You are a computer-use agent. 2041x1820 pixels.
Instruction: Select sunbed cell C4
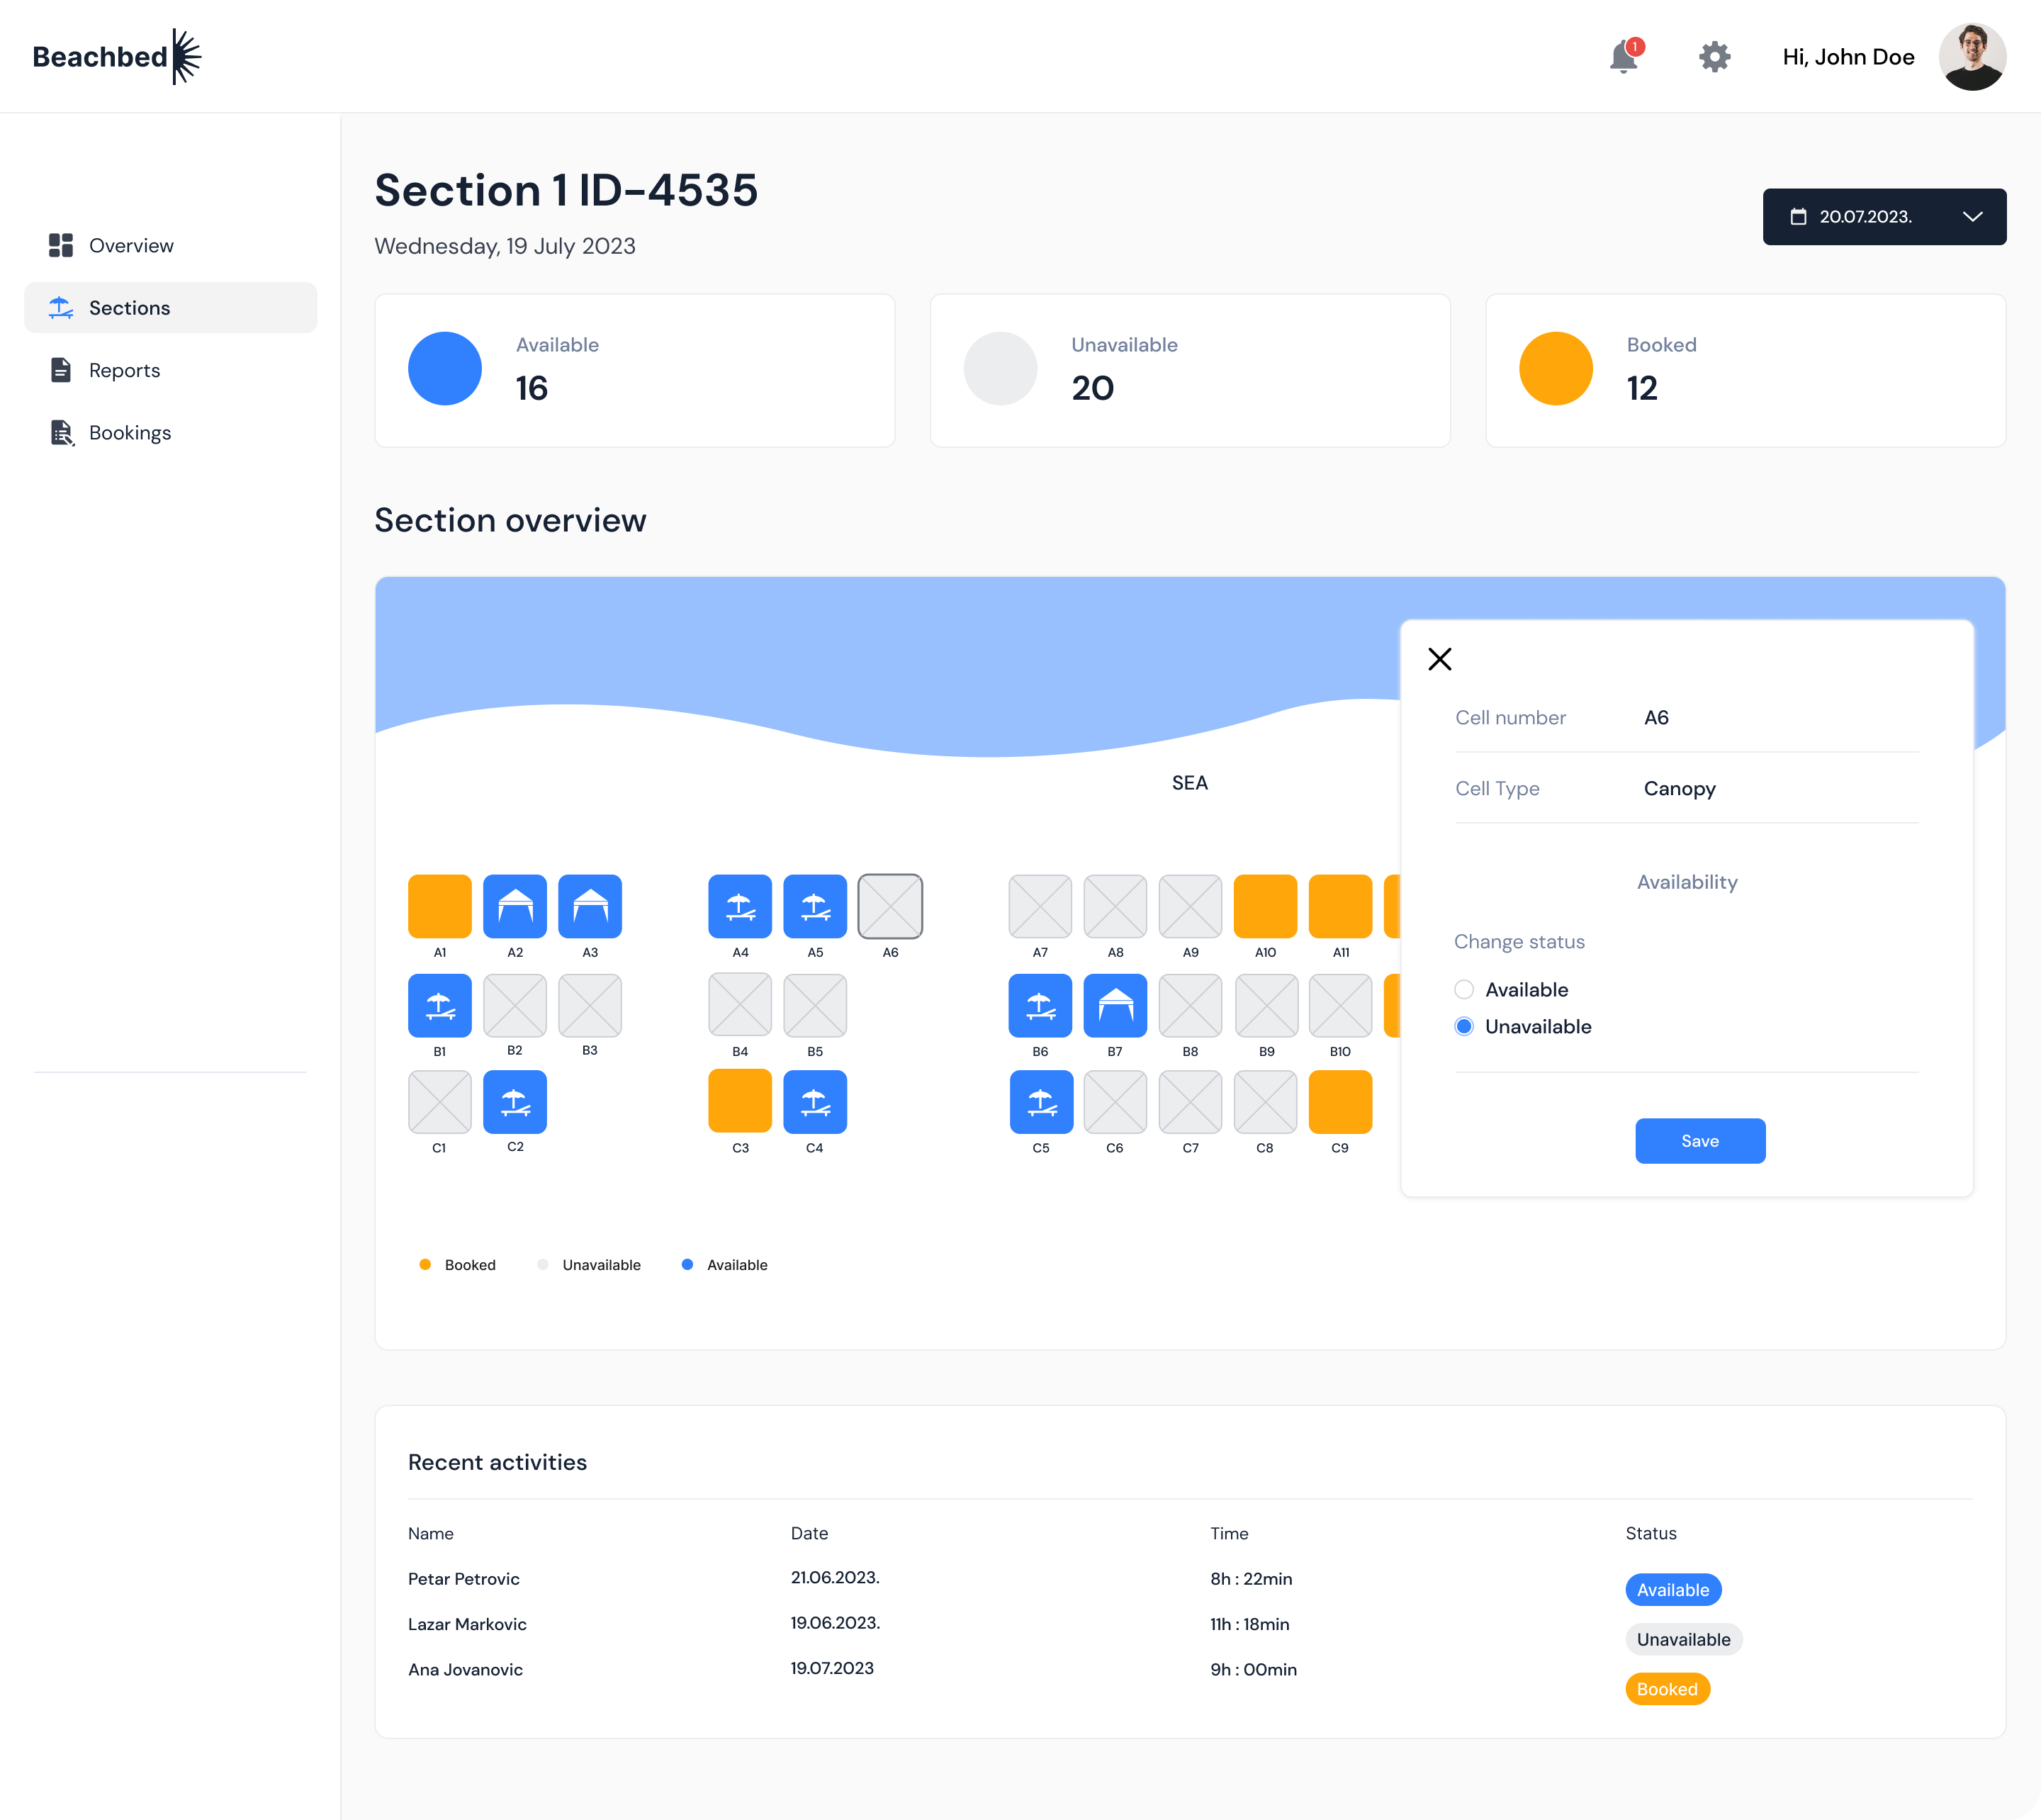click(x=815, y=1102)
